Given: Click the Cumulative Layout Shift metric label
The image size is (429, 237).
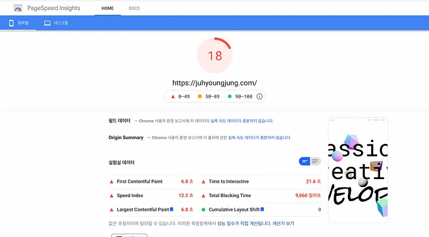Looking at the screenshot, I should (x=234, y=210).
